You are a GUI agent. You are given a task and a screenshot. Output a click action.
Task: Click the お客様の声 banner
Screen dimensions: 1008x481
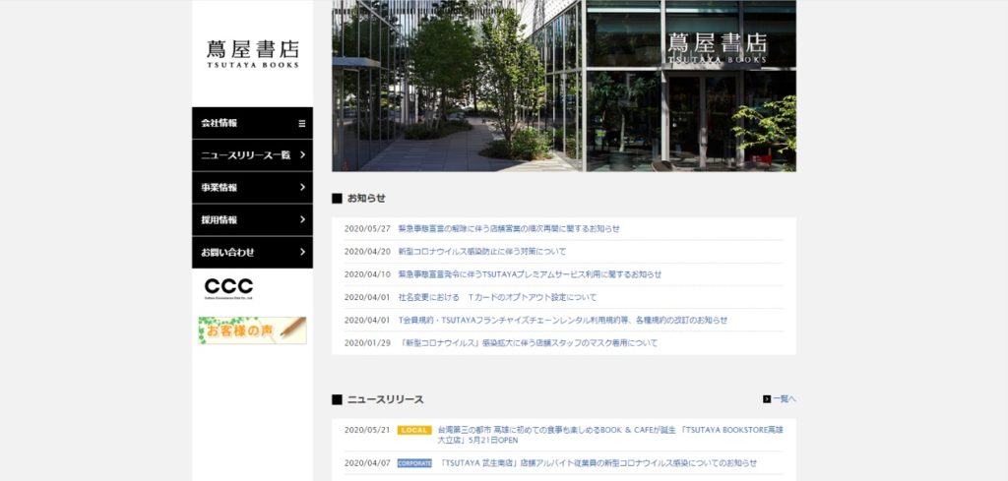[x=252, y=331]
